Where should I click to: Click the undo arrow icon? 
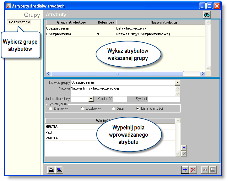[x=205, y=170]
